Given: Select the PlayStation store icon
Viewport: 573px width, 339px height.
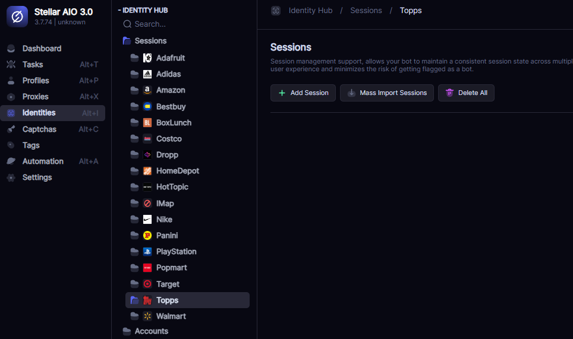Looking at the screenshot, I should coord(147,251).
